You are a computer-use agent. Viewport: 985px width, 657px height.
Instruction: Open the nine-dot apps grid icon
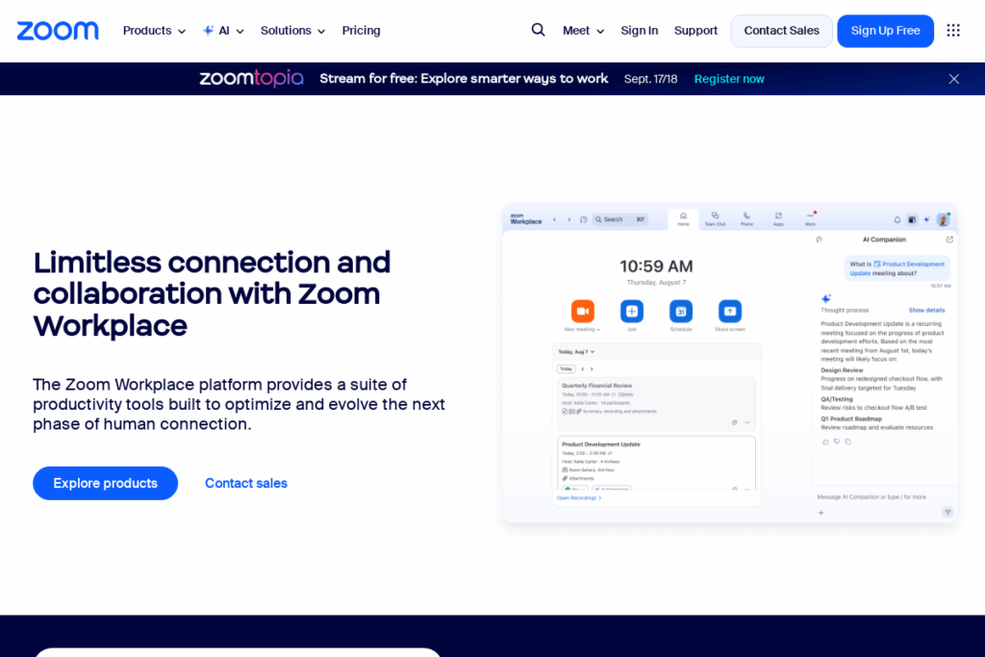tap(953, 30)
